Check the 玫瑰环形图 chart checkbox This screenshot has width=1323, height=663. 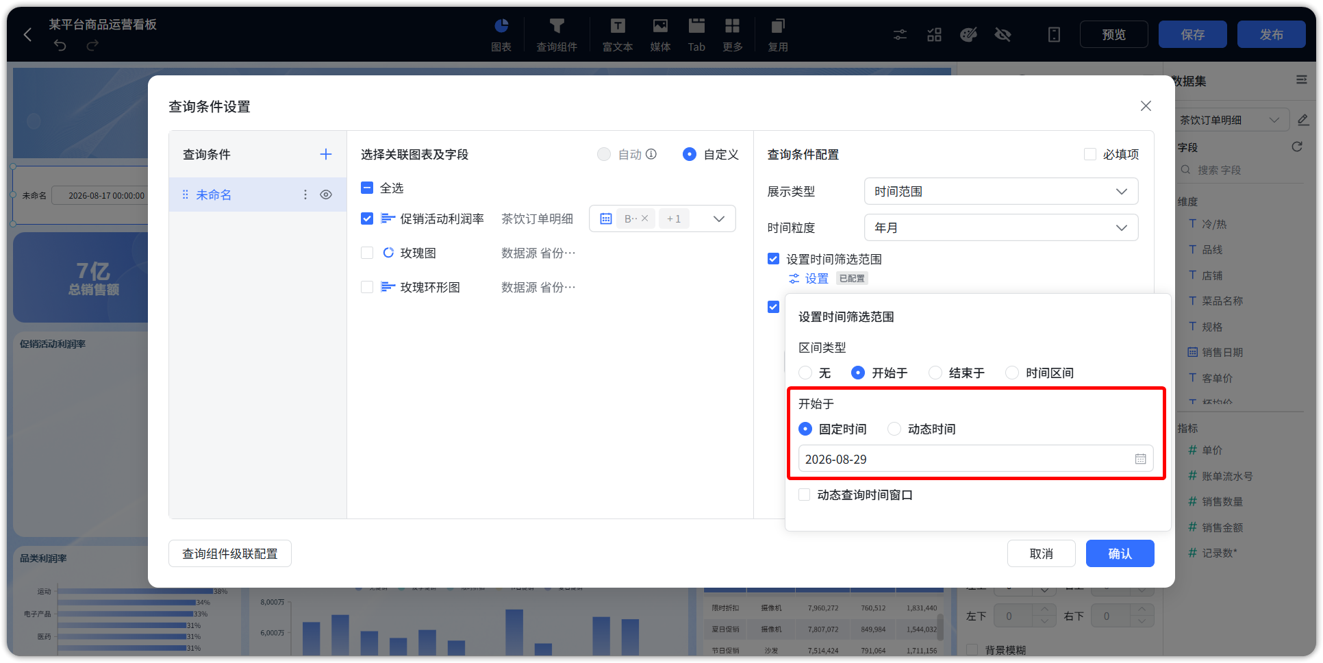[x=367, y=287]
